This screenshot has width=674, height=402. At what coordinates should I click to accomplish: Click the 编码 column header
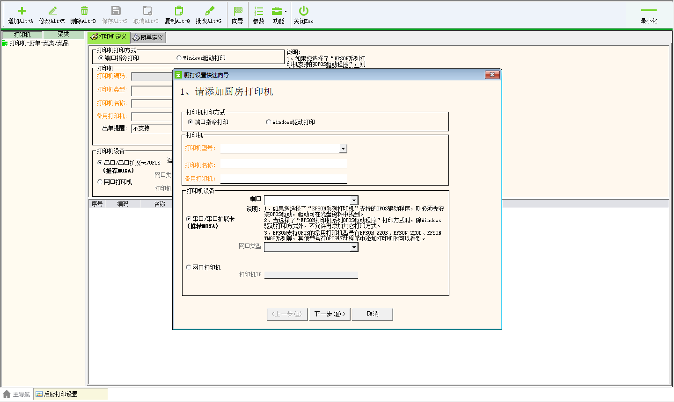(123, 204)
